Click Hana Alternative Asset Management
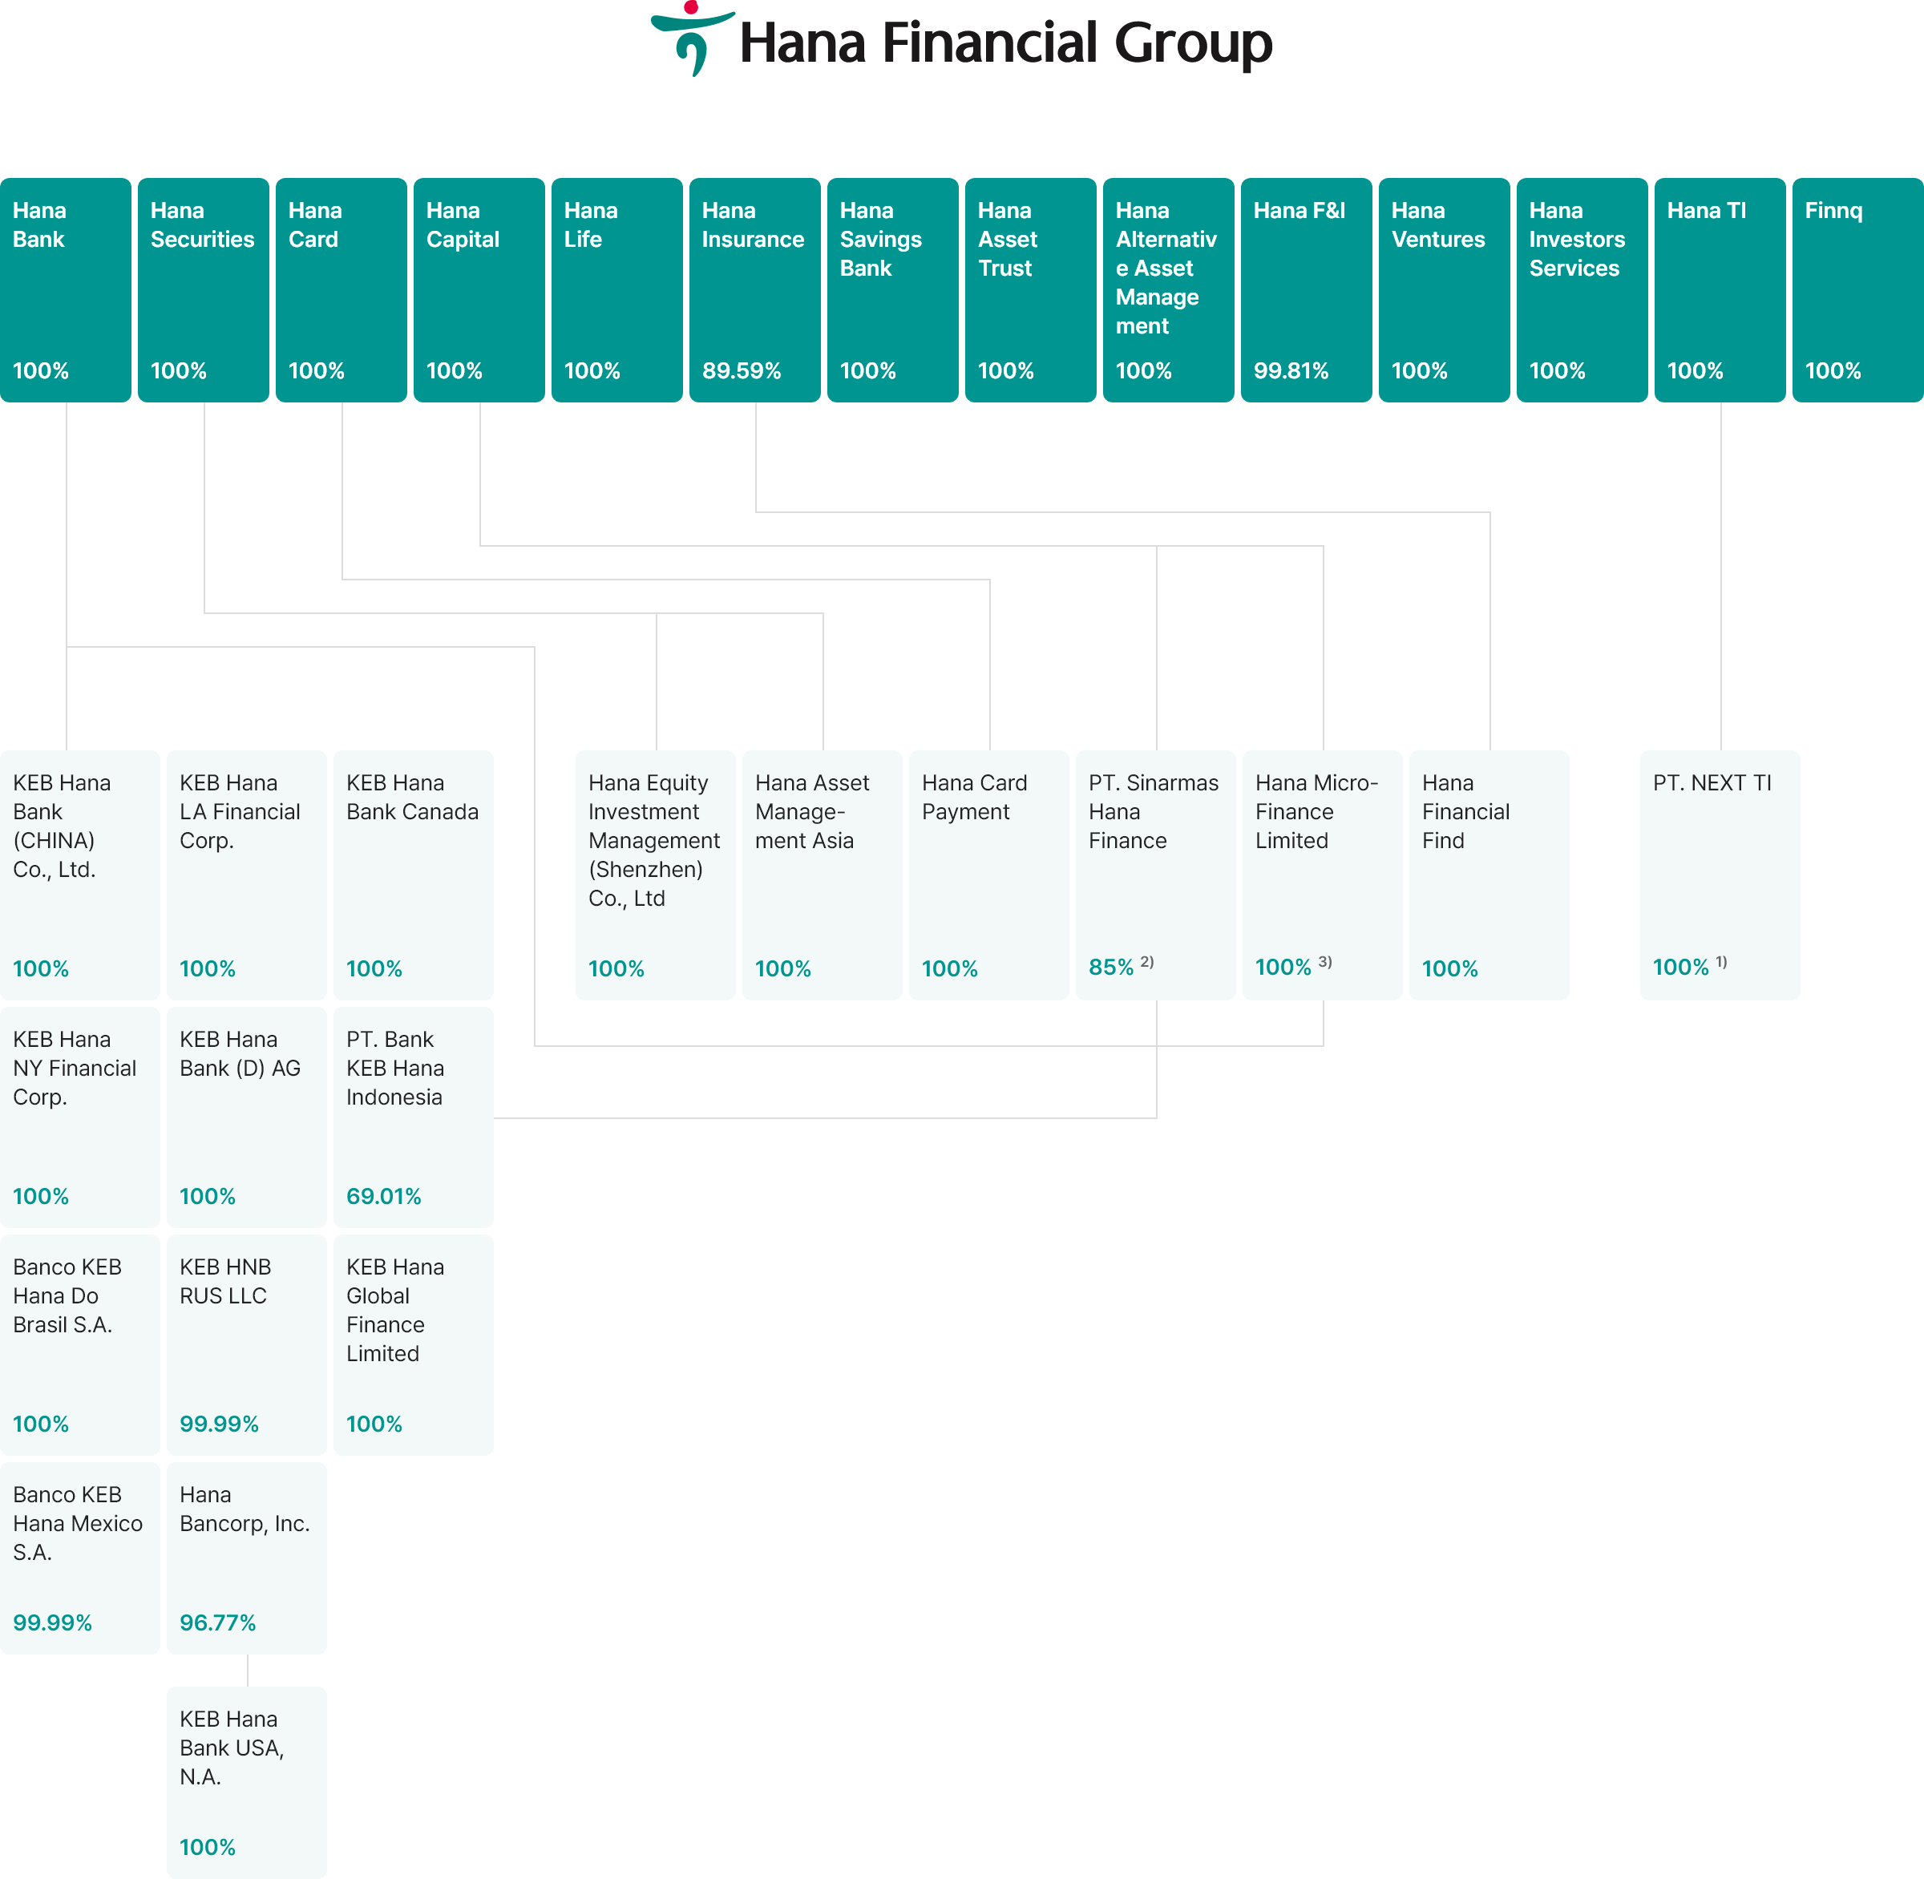 pos(1168,288)
